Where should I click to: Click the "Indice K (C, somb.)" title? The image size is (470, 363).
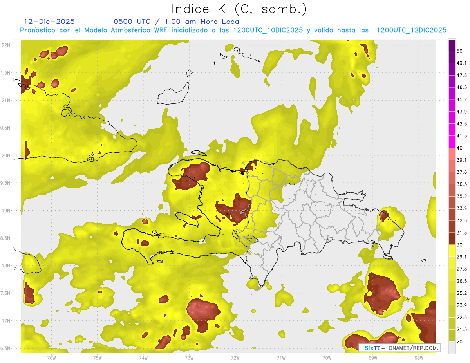239,9
